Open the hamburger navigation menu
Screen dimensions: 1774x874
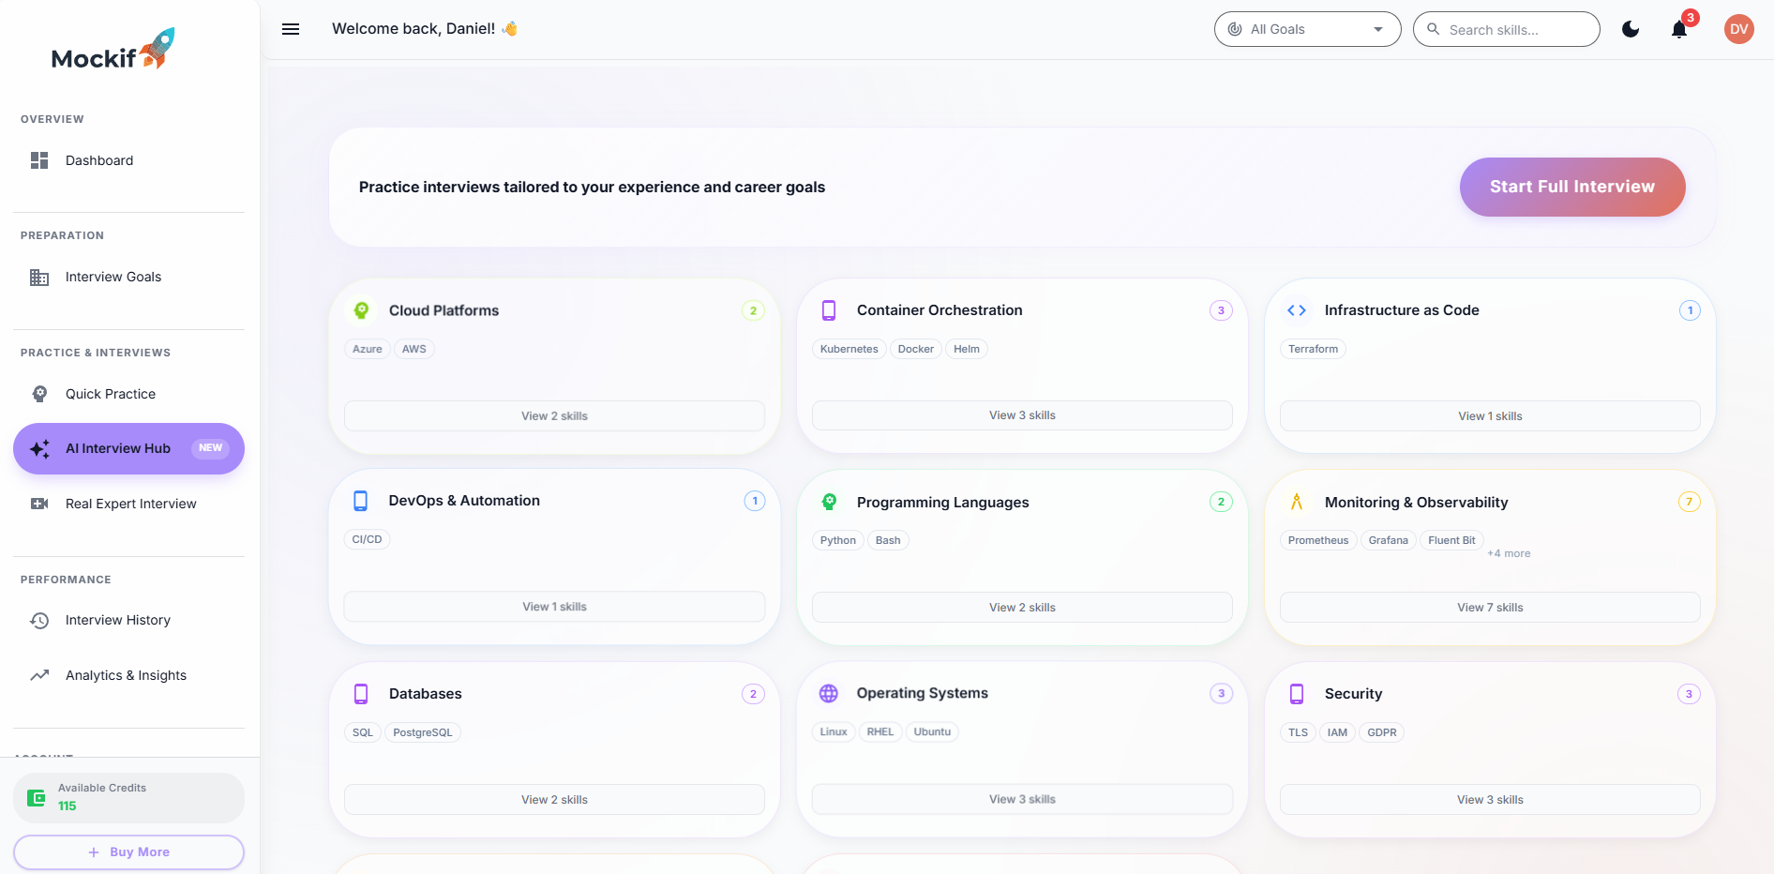pyautogui.click(x=291, y=29)
